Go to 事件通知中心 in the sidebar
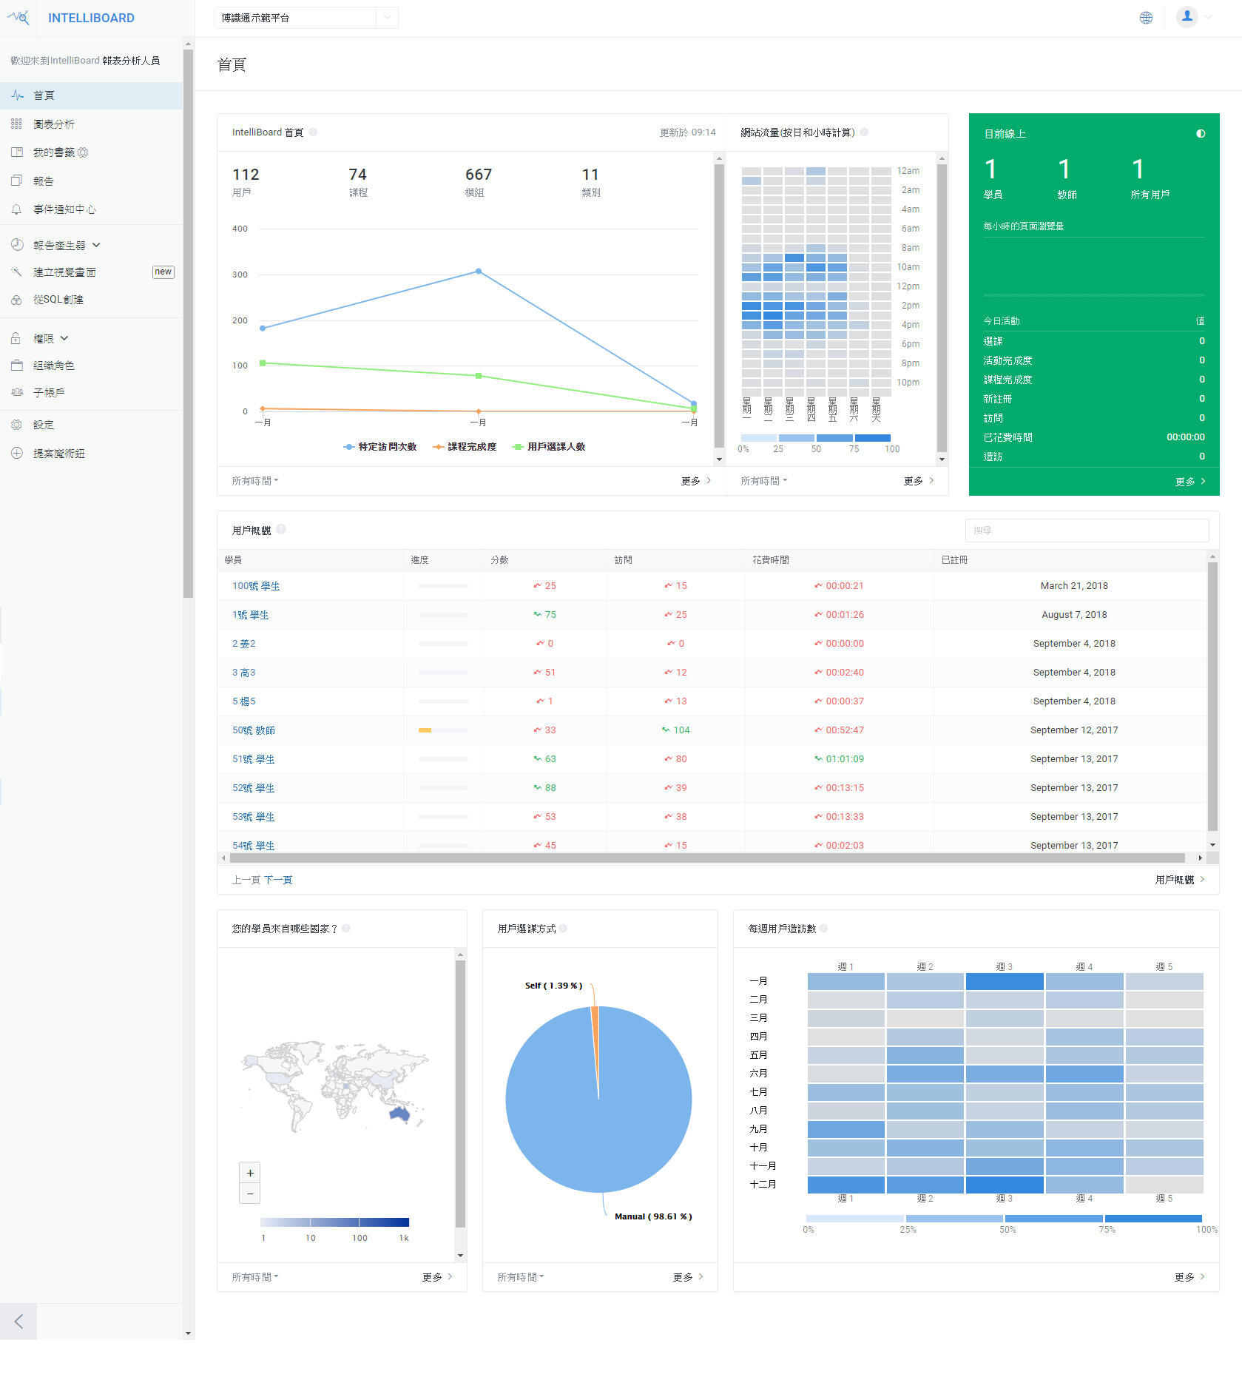This screenshot has width=1242, height=1377. [64, 209]
